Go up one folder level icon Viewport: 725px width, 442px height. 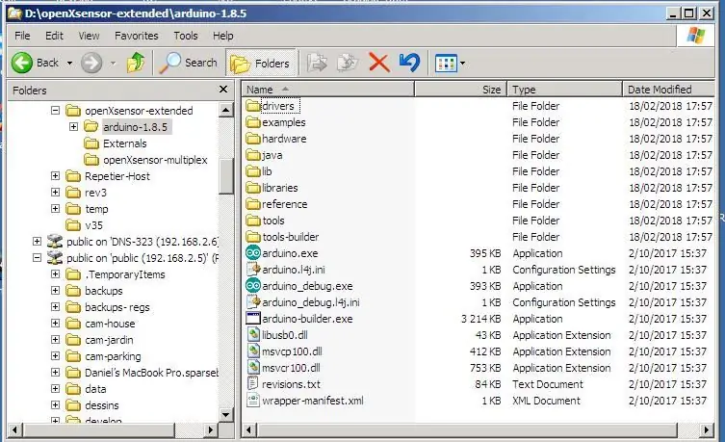(136, 63)
